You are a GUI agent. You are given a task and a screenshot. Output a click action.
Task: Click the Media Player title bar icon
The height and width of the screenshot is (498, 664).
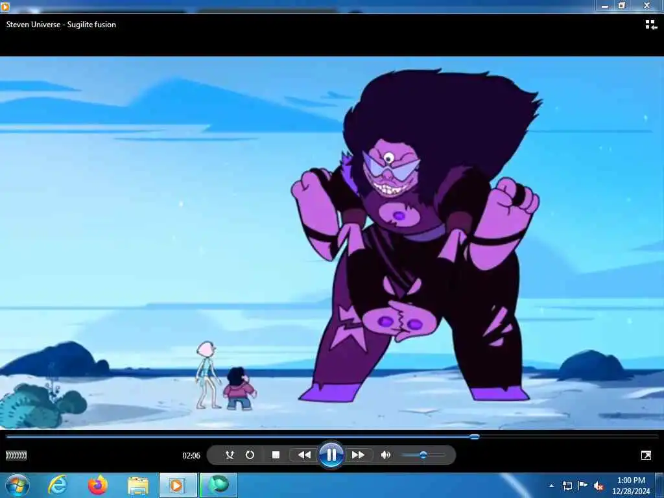[x=5, y=6]
